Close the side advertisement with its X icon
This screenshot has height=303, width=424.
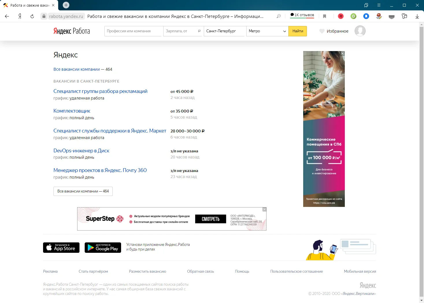[342, 53]
